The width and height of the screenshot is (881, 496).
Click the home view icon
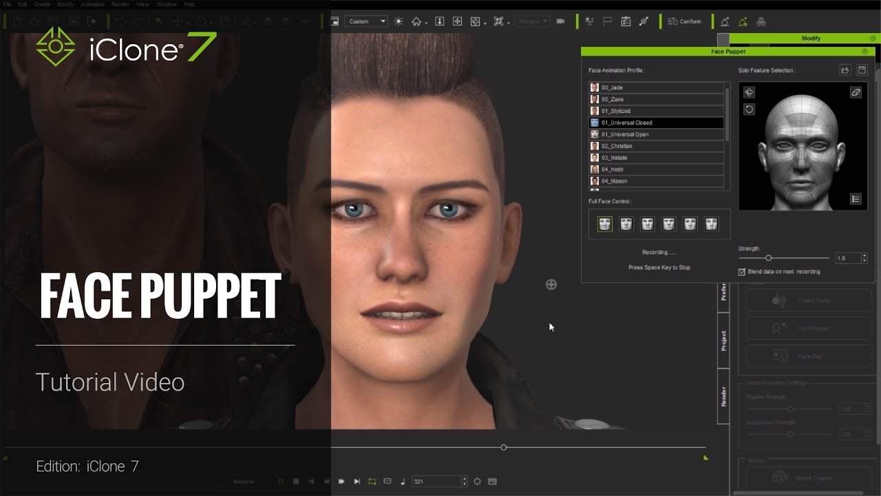coord(416,21)
